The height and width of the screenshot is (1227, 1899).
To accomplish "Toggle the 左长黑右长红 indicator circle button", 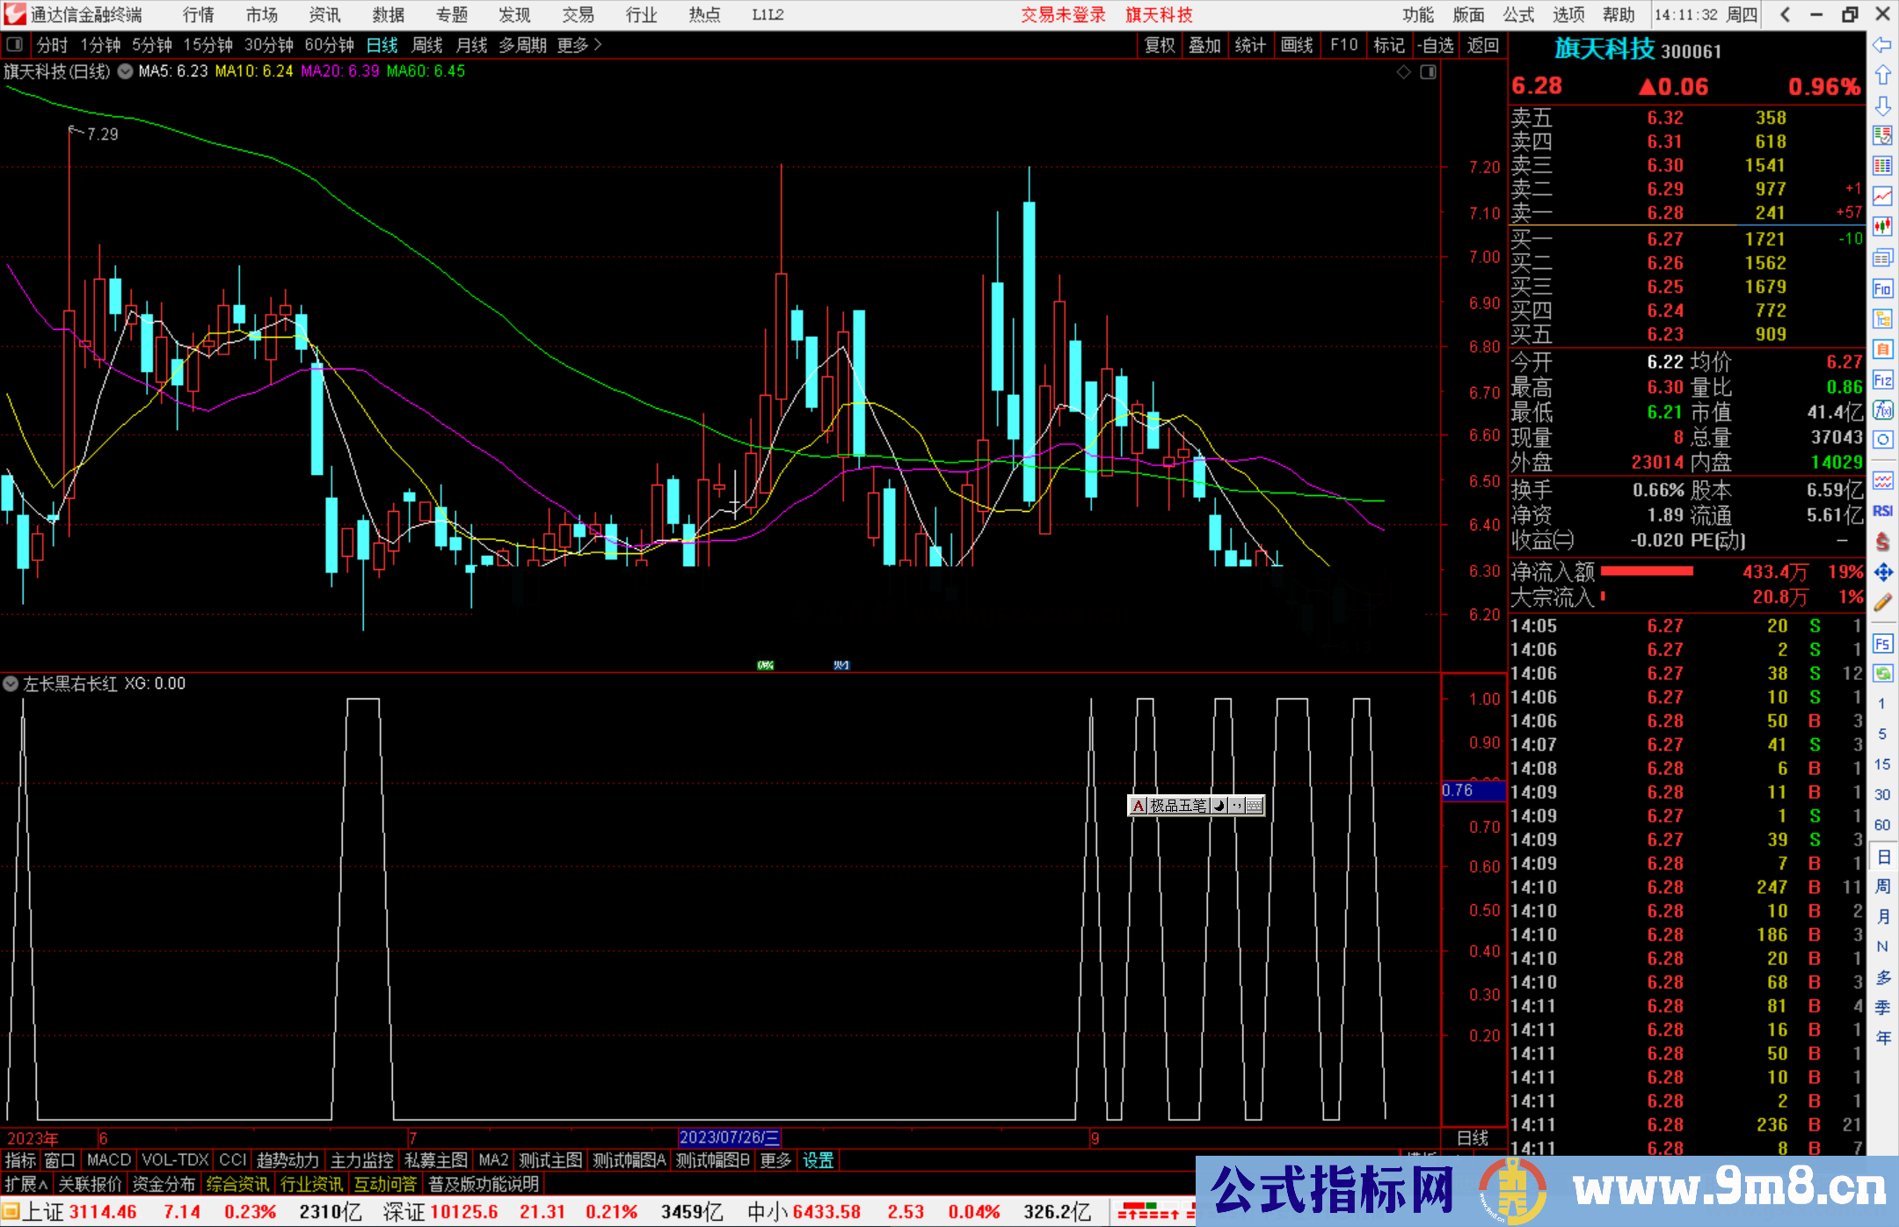I will (11, 683).
